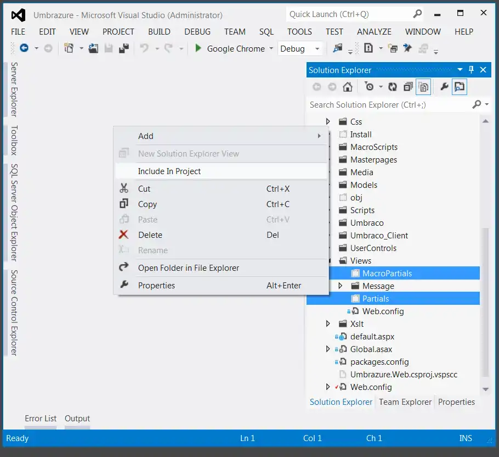The height and width of the screenshot is (457, 499).
Task: Toggle Show All Files in Solution Explorer
Action: coord(423,87)
